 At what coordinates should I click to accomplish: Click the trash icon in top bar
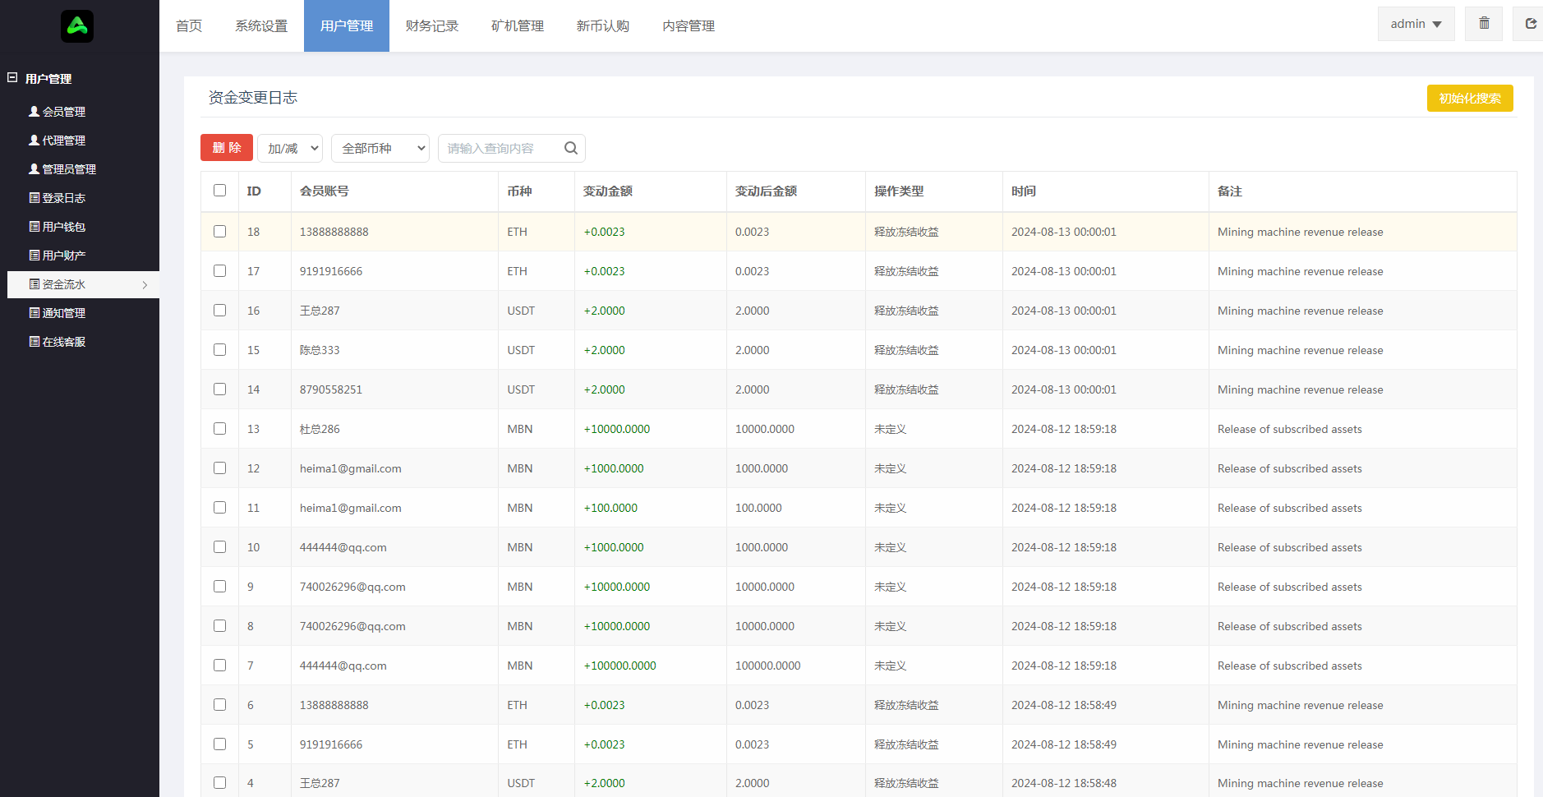click(1484, 24)
